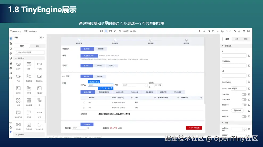Select radio button for row 800

click(x=84, y=103)
